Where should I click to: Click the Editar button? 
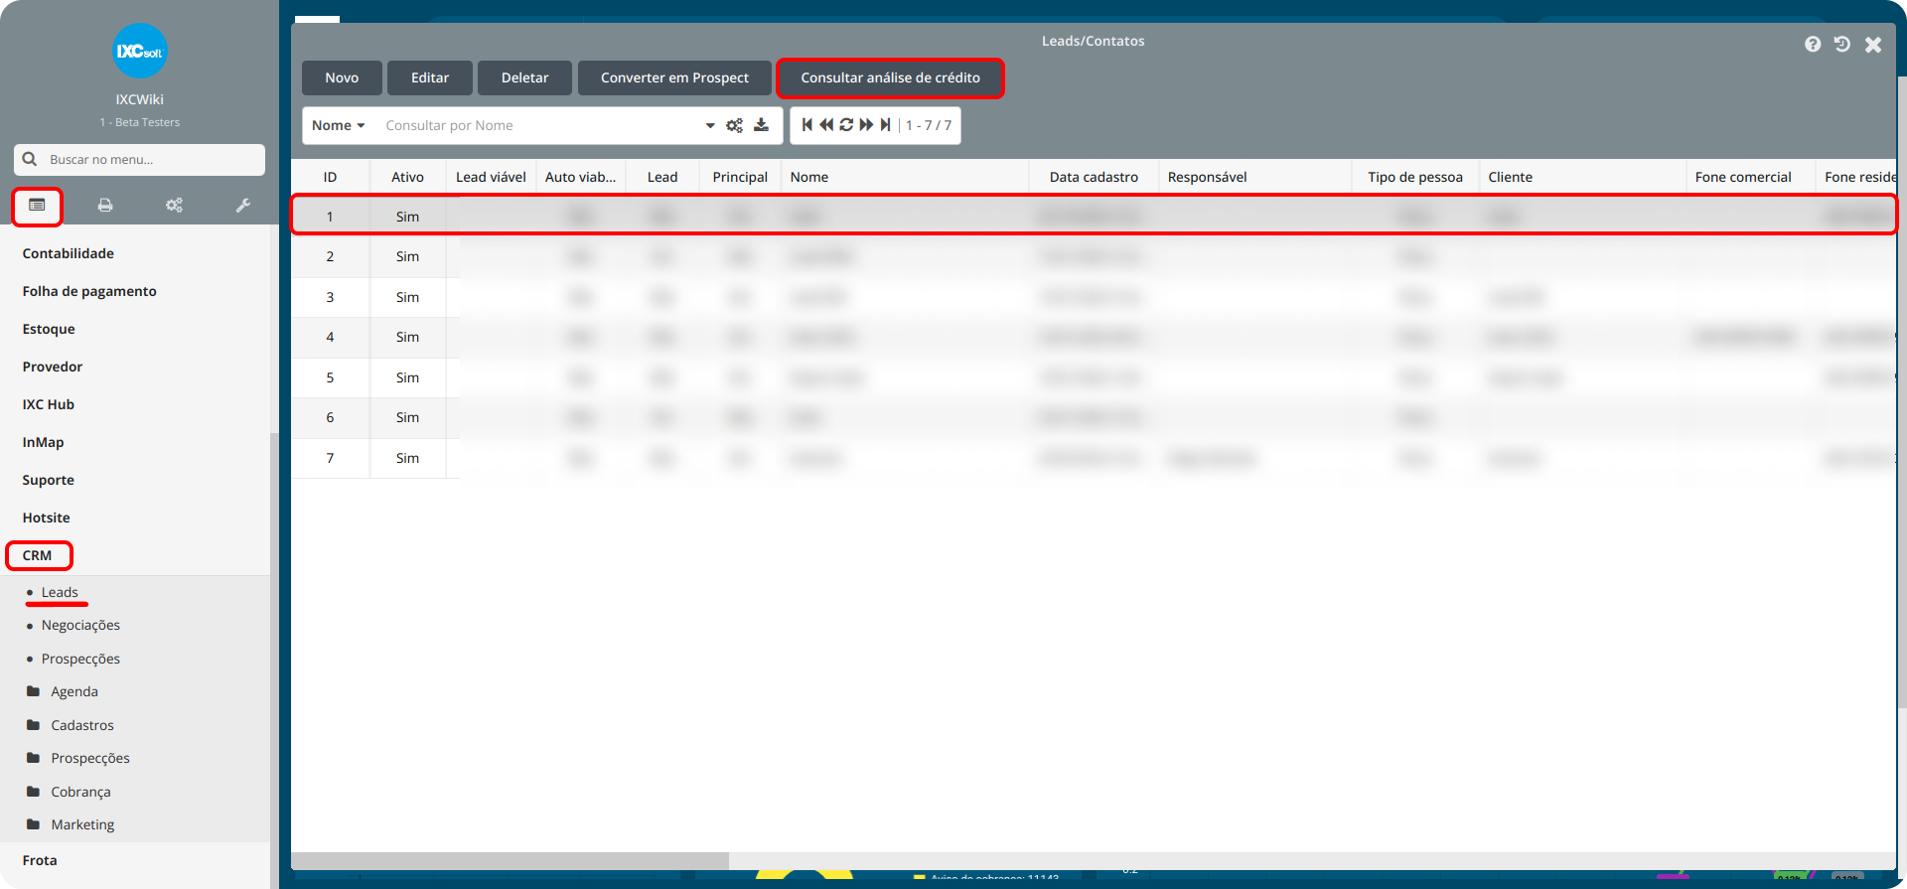(430, 77)
